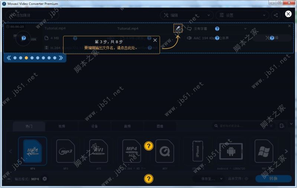Pick the MP4 H.264 HD preset

pyautogui.click(x=131, y=151)
